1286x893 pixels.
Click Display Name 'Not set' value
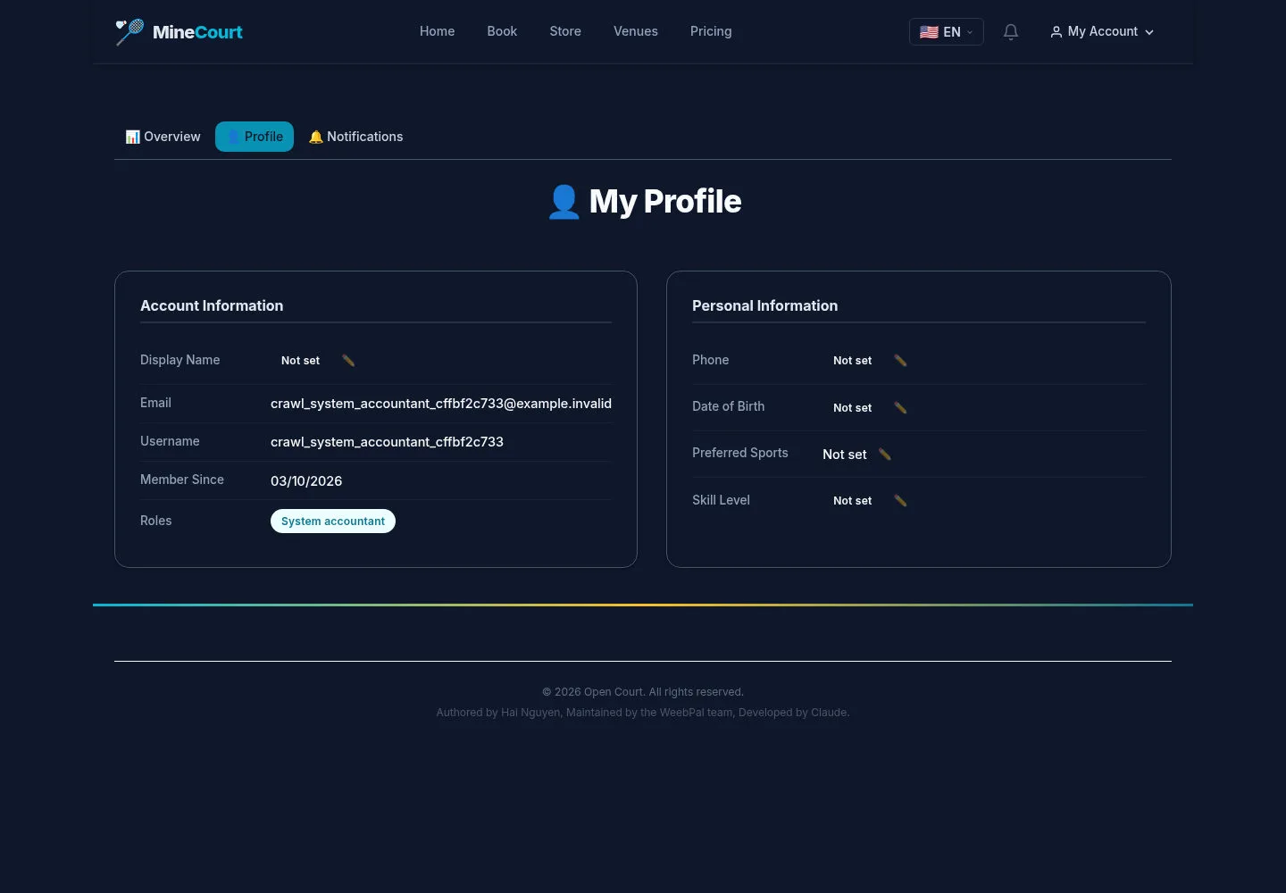pos(300,361)
